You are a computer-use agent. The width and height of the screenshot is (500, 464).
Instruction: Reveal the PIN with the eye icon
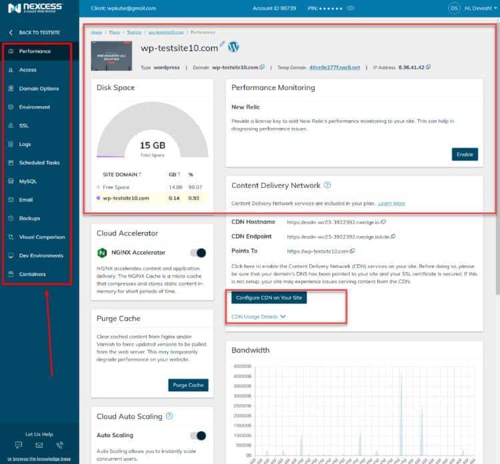coord(351,8)
